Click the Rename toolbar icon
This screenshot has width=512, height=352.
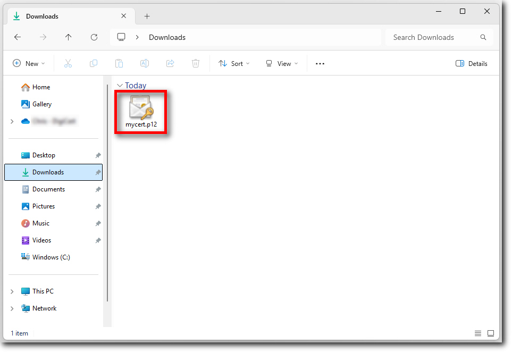[x=144, y=63]
